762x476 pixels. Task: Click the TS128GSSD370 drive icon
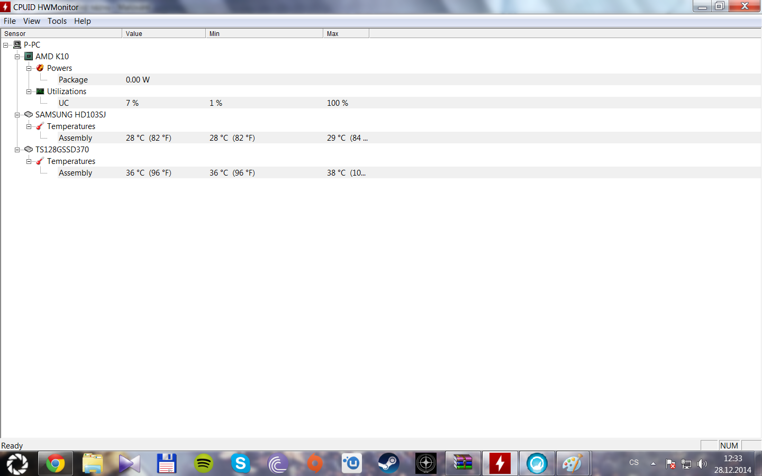tap(29, 149)
